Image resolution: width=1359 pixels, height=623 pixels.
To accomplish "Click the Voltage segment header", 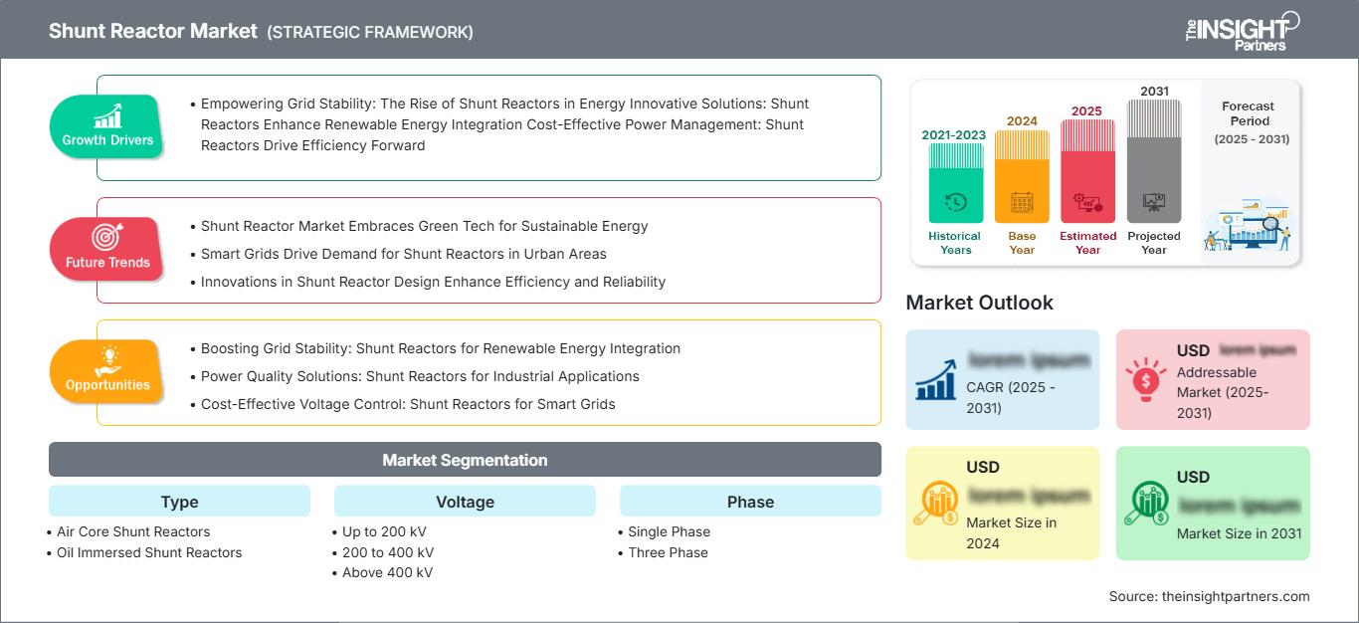I will point(465,502).
